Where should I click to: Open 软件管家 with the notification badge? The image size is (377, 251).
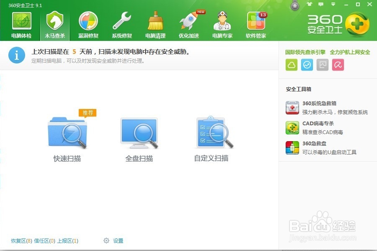pyautogui.click(x=256, y=23)
